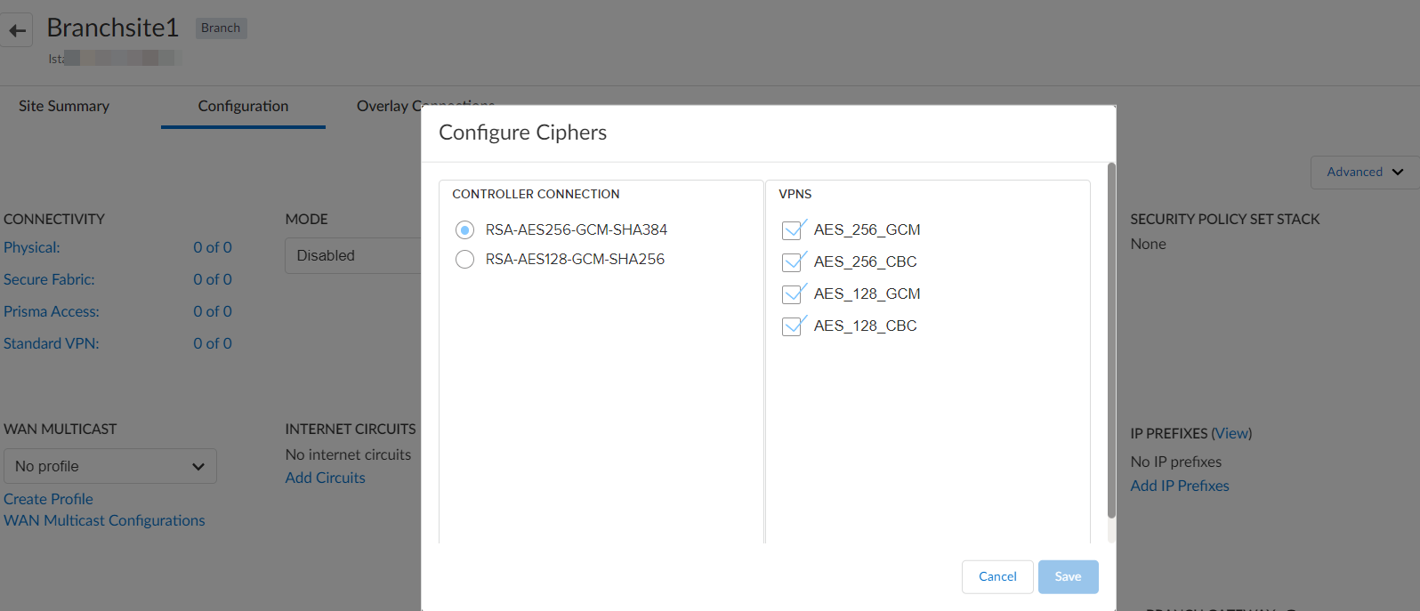Toggle AES_128_GCM VPN cipher
Viewport: 1420px width, 611px height.
coord(792,294)
